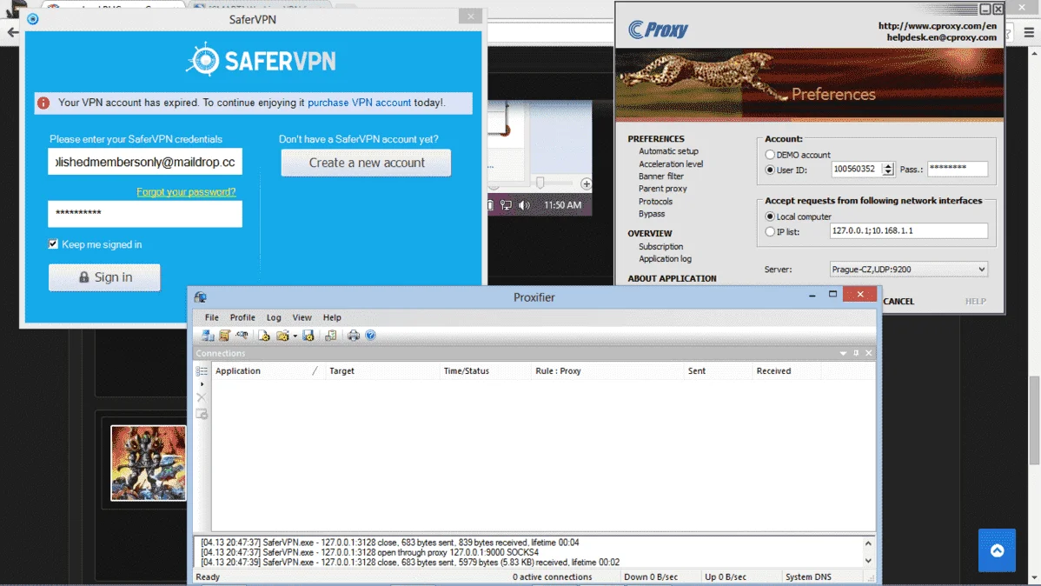Click the window-gear icon in Connections side strip
1041x586 pixels.
tap(202, 414)
